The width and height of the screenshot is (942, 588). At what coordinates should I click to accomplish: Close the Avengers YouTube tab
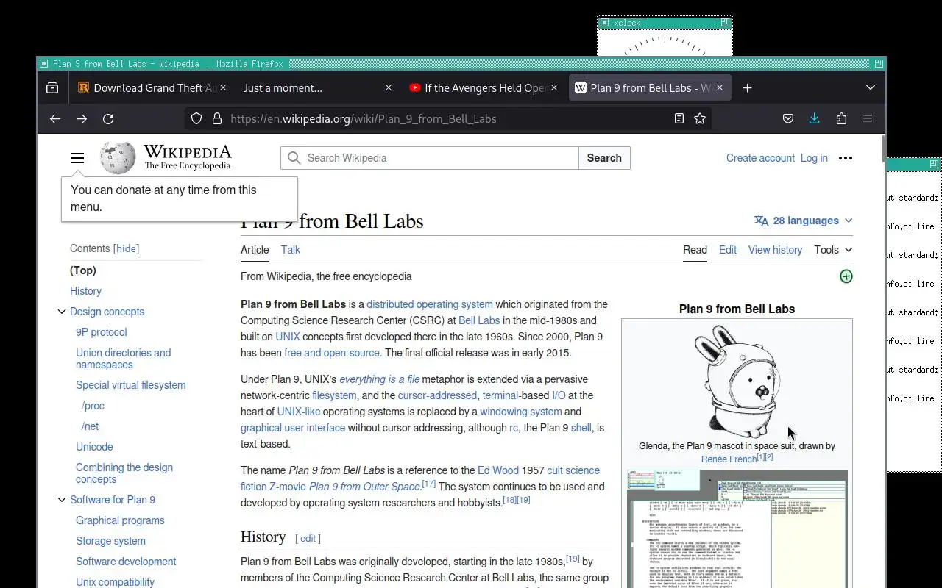[554, 87]
